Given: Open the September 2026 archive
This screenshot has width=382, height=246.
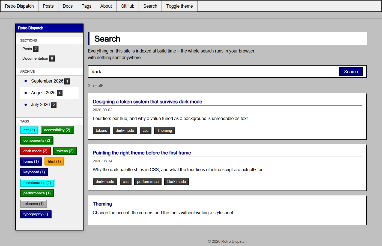Looking at the screenshot, I should [47, 81].
